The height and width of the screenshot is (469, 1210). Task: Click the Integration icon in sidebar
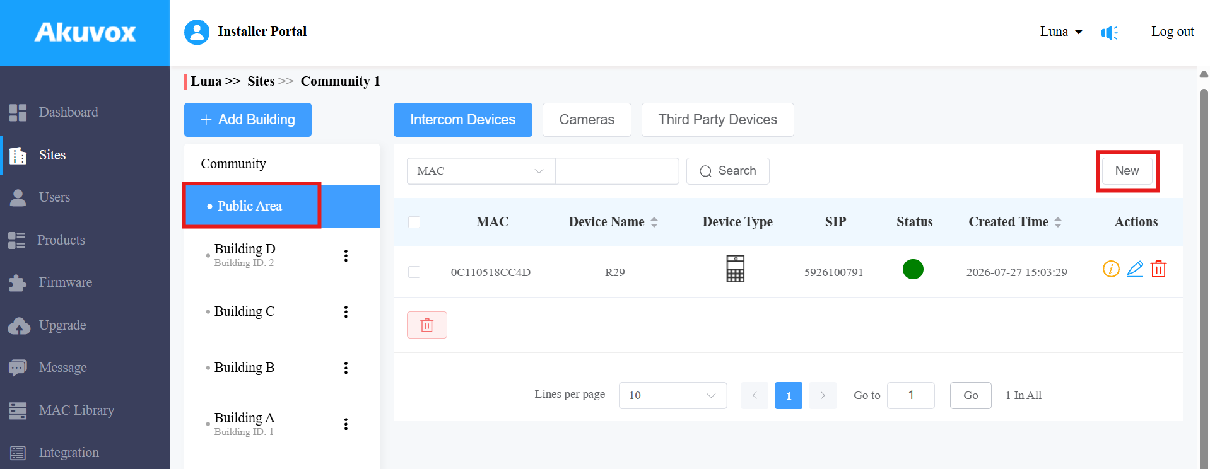18,453
